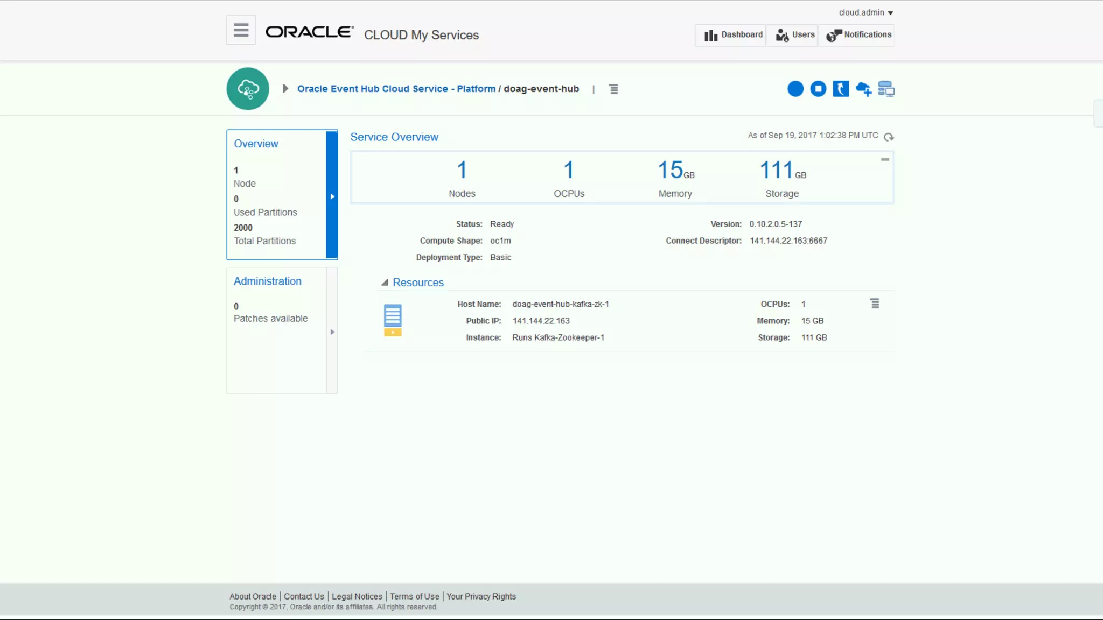Screen dimensions: 1103x620
Task: Click the blue square restart arrow icon
Action: pyautogui.click(x=840, y=89)
